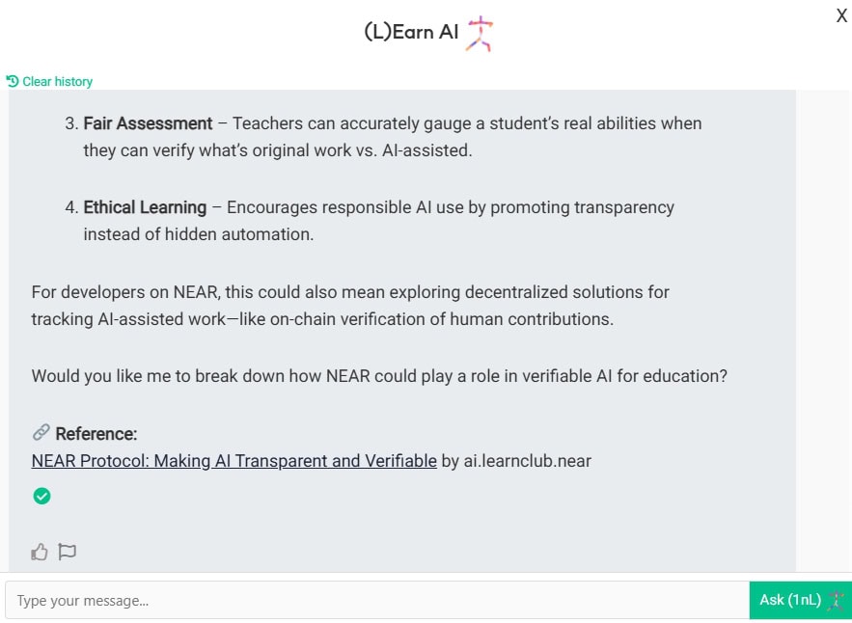Click the chain-link icon beside Reference
This screenshot has height=623, width=852.
click(x=41, y=432)
